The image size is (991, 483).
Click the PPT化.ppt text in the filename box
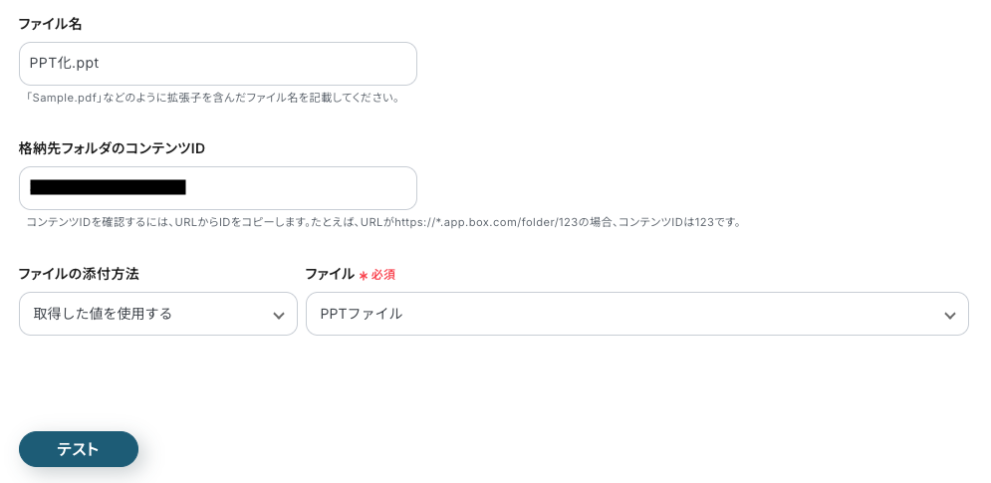pyautogui.click(x=64, y=64)
